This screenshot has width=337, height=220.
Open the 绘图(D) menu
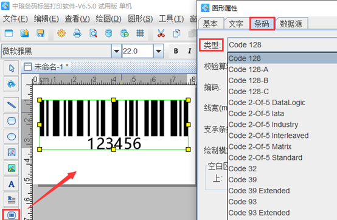108,19
